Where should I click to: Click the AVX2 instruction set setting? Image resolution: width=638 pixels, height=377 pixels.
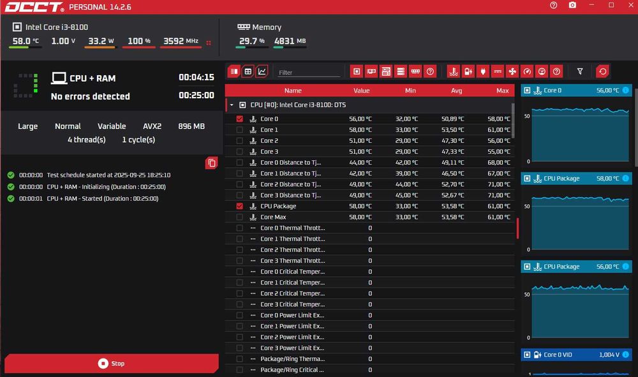[152, 126]
